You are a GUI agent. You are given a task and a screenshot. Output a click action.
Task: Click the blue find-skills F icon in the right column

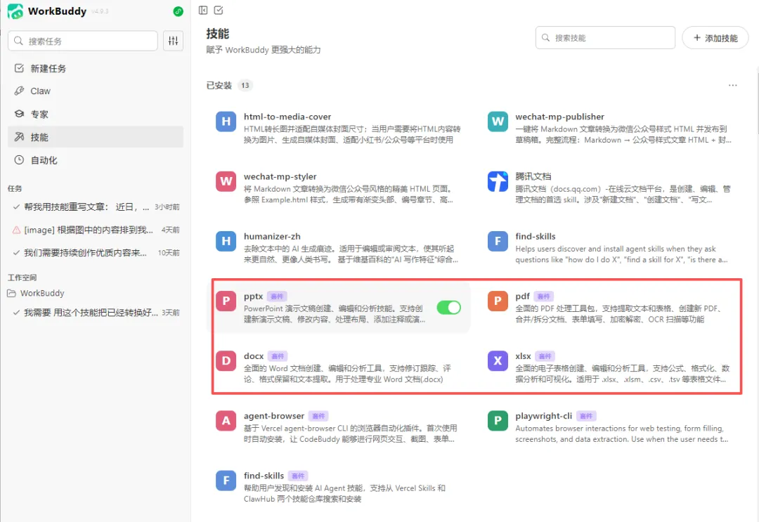(498, 241)
